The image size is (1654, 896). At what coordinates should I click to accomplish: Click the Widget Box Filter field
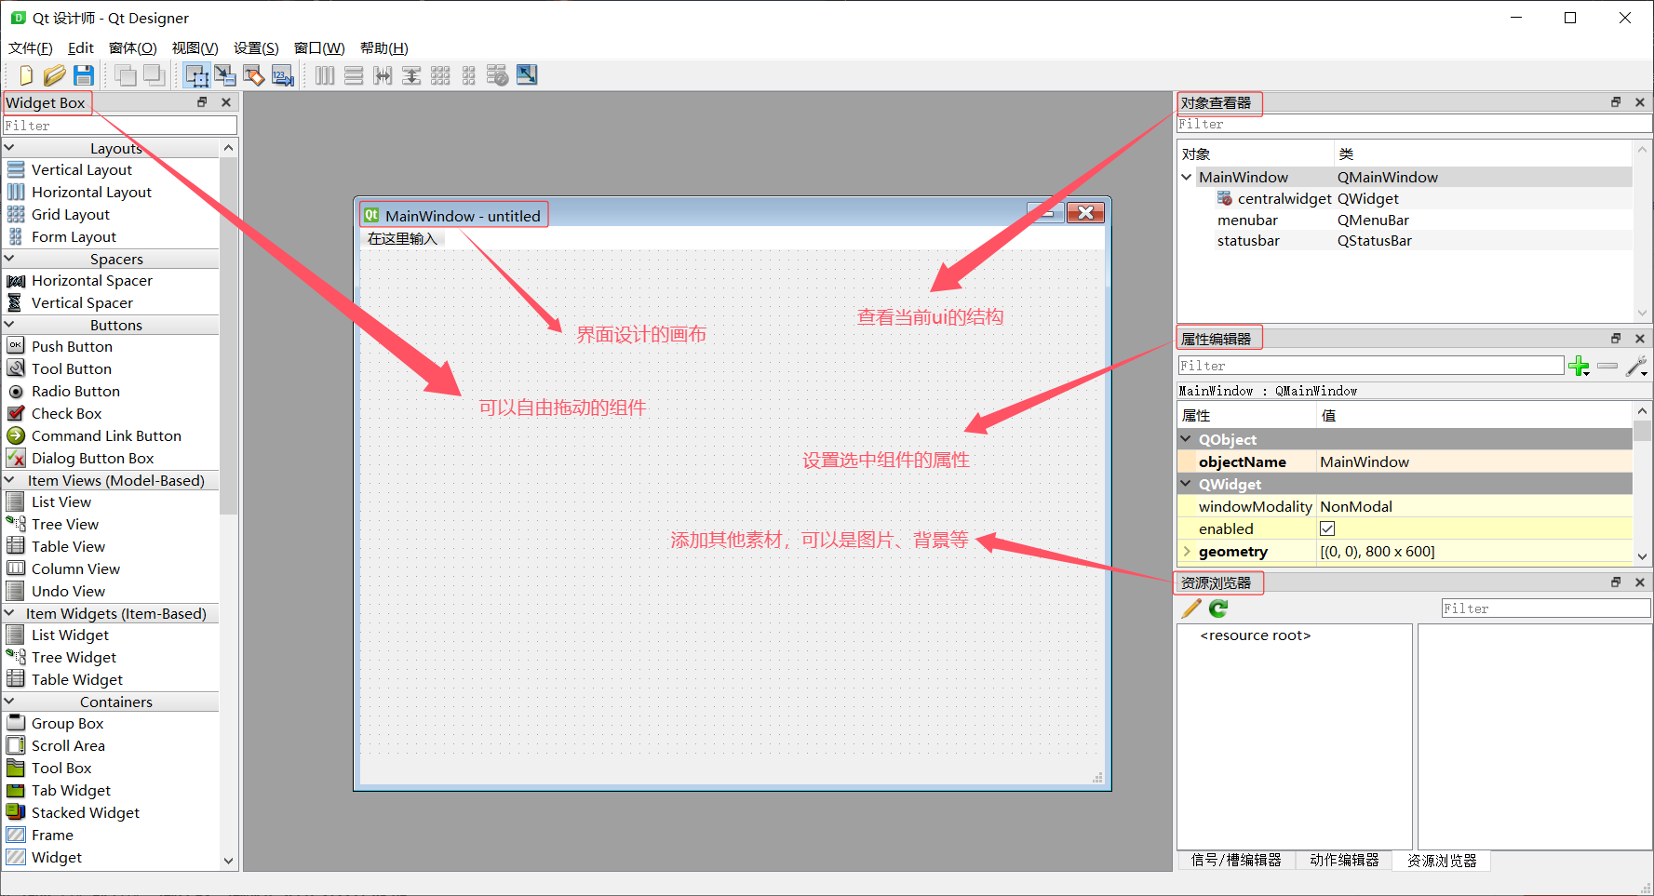(120, 126)
